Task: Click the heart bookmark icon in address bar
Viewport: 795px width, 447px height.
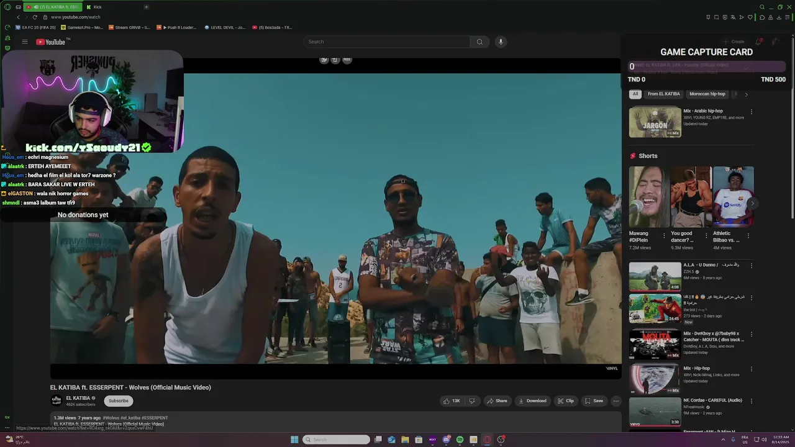Action: click(750, 17)
